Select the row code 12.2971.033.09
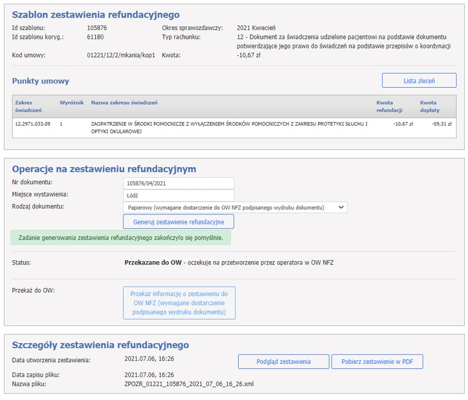Viewport: 468px width, 400px height. [32, 124]
